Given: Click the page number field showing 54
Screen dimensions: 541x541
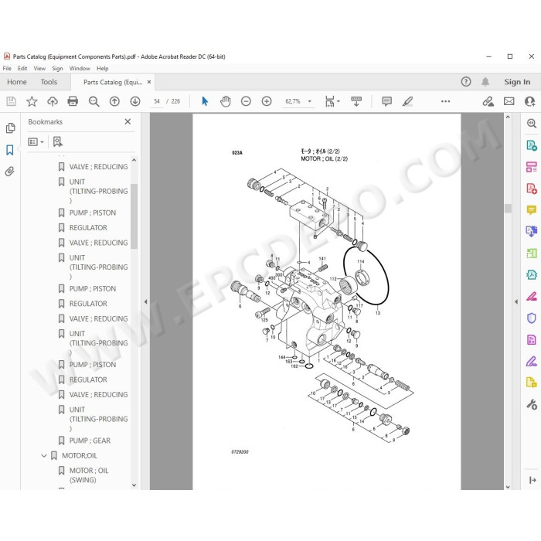Looking at the screenshot, I should [x=157, y=101].
